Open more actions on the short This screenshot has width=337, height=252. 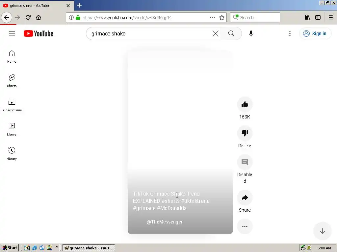click(x=245, y=226)
